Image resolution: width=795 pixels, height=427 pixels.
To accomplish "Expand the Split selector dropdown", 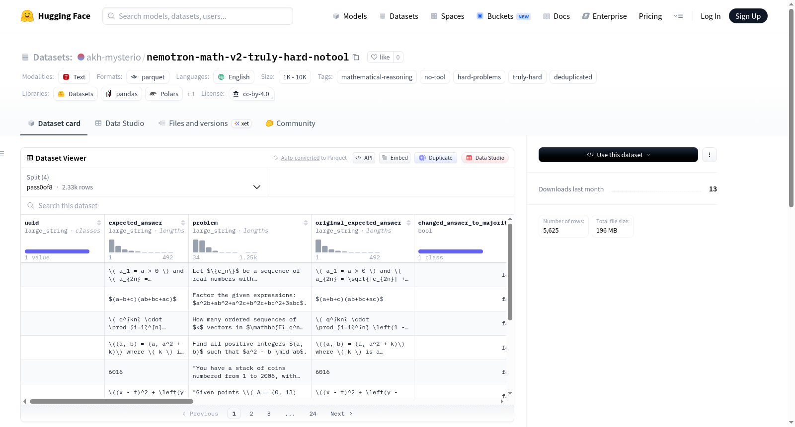I will tap(144, 182).
